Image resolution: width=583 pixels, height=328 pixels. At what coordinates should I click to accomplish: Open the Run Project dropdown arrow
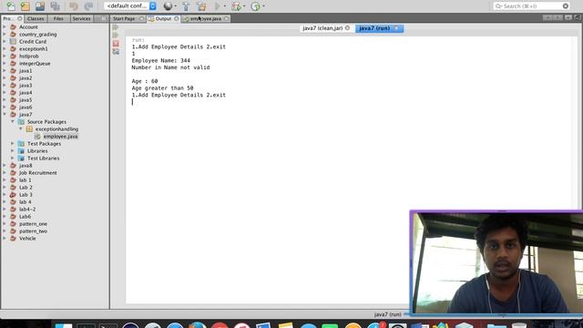click(225, 6)
